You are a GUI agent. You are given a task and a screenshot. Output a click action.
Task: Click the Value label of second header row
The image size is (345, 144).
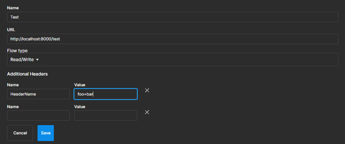coord(79,107)
